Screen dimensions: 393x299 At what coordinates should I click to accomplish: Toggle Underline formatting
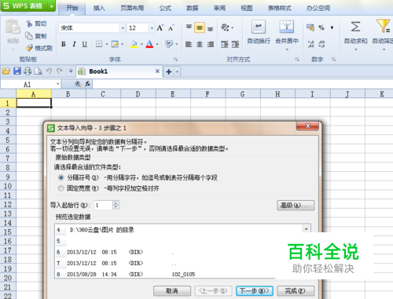tap(84, 44)
